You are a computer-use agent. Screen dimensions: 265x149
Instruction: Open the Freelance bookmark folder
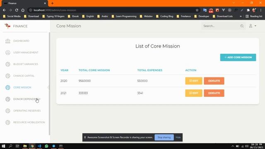pyautogui.click(x=183, y=17)
